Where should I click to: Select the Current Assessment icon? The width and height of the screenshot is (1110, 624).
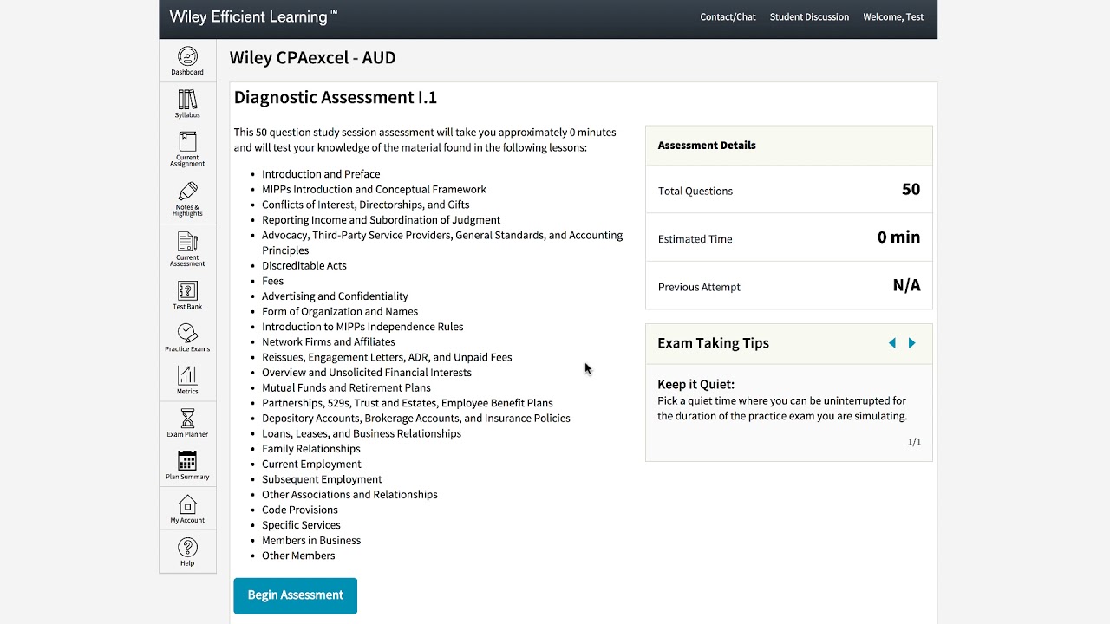(x=187, y=242)
